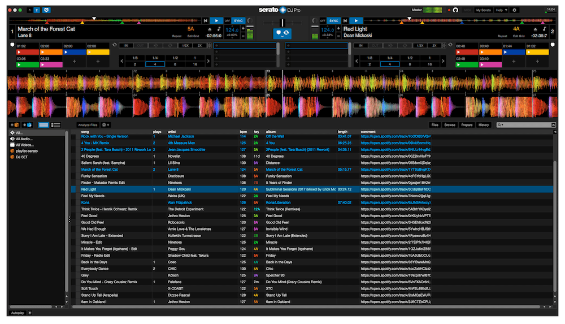Switch to the 2-deck layout button
The image size is (565, 324).
pos(36,10)
